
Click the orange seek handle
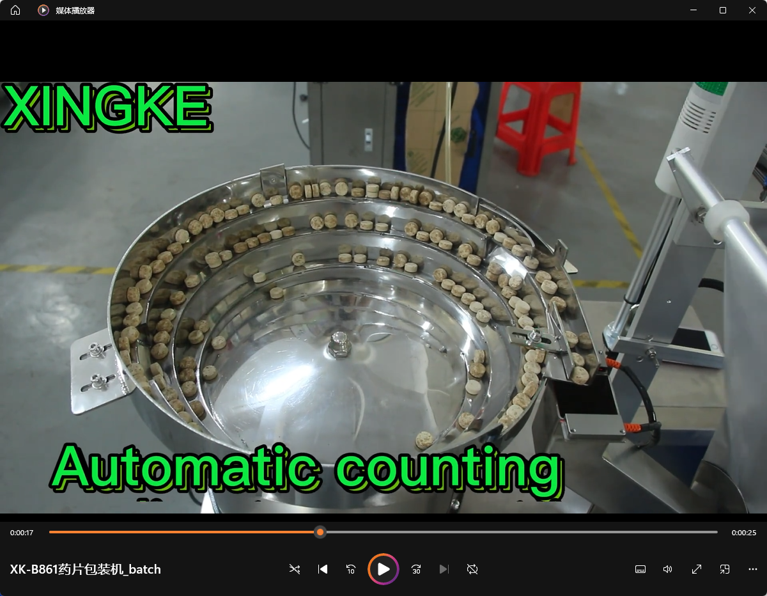(x=320, y=532)
